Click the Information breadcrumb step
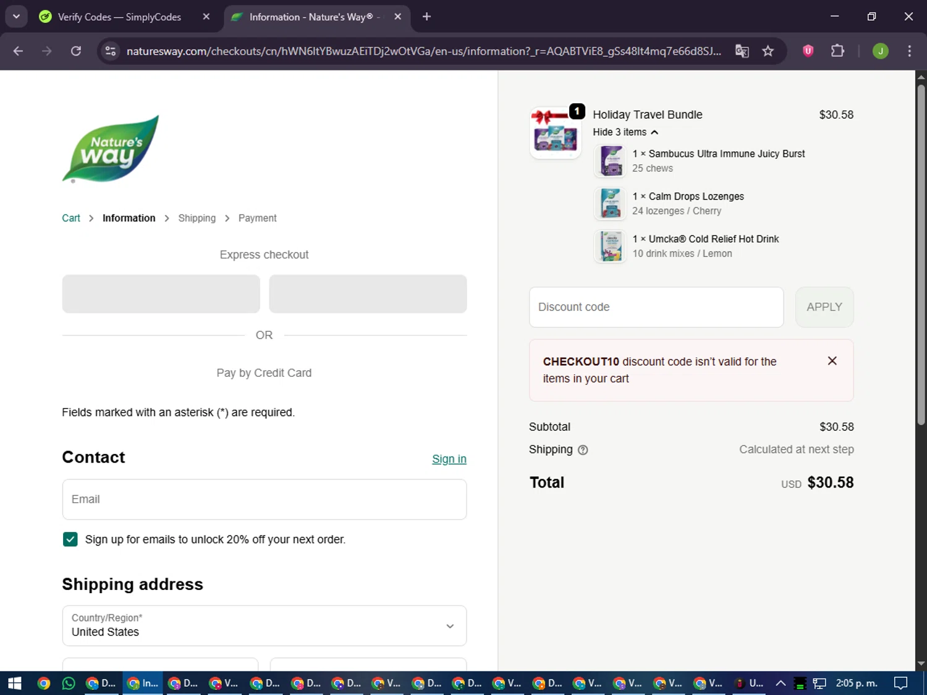The width and height of the screenshot is (927, 695). pos(129,218)
